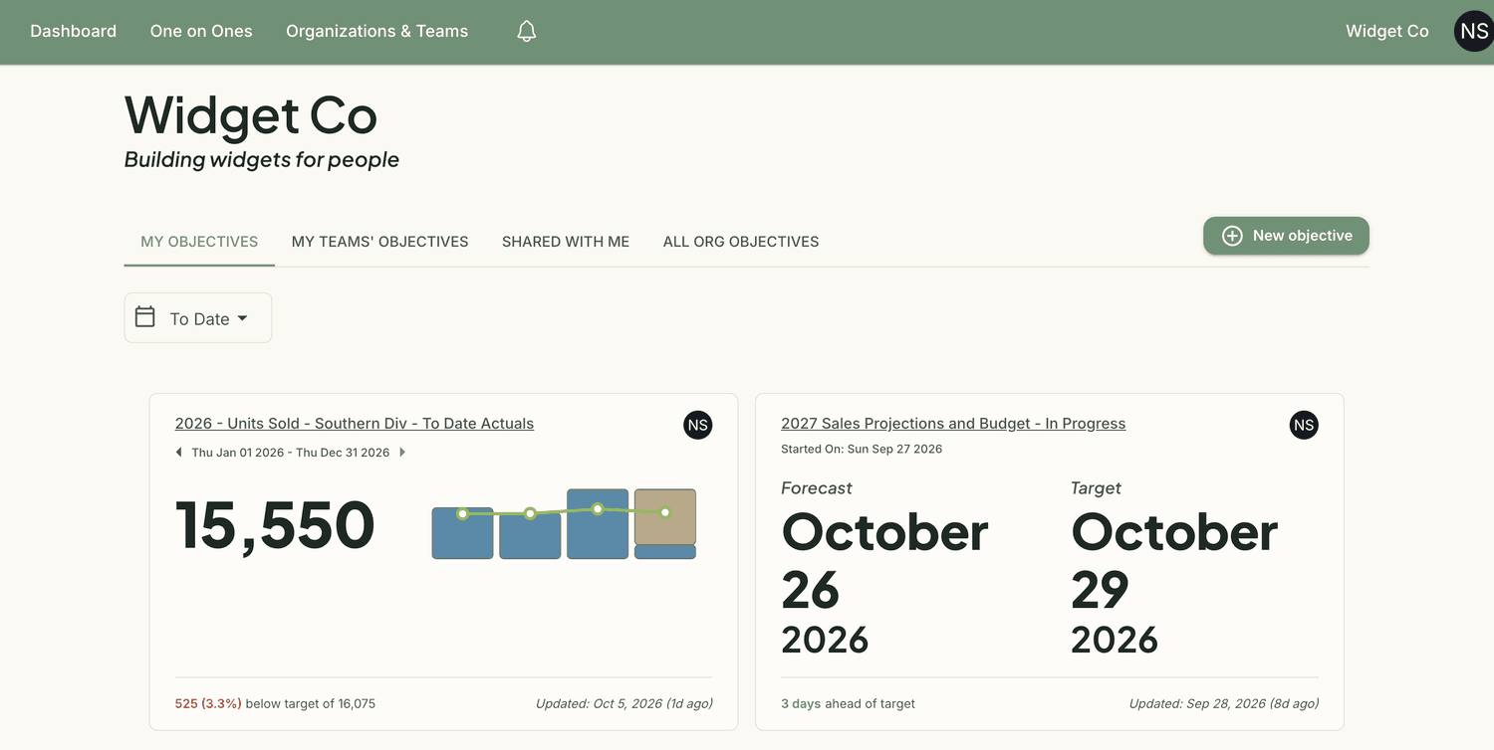Click the Widget Co page heading
Screen dimensions: 1494x750
point(251,115)
